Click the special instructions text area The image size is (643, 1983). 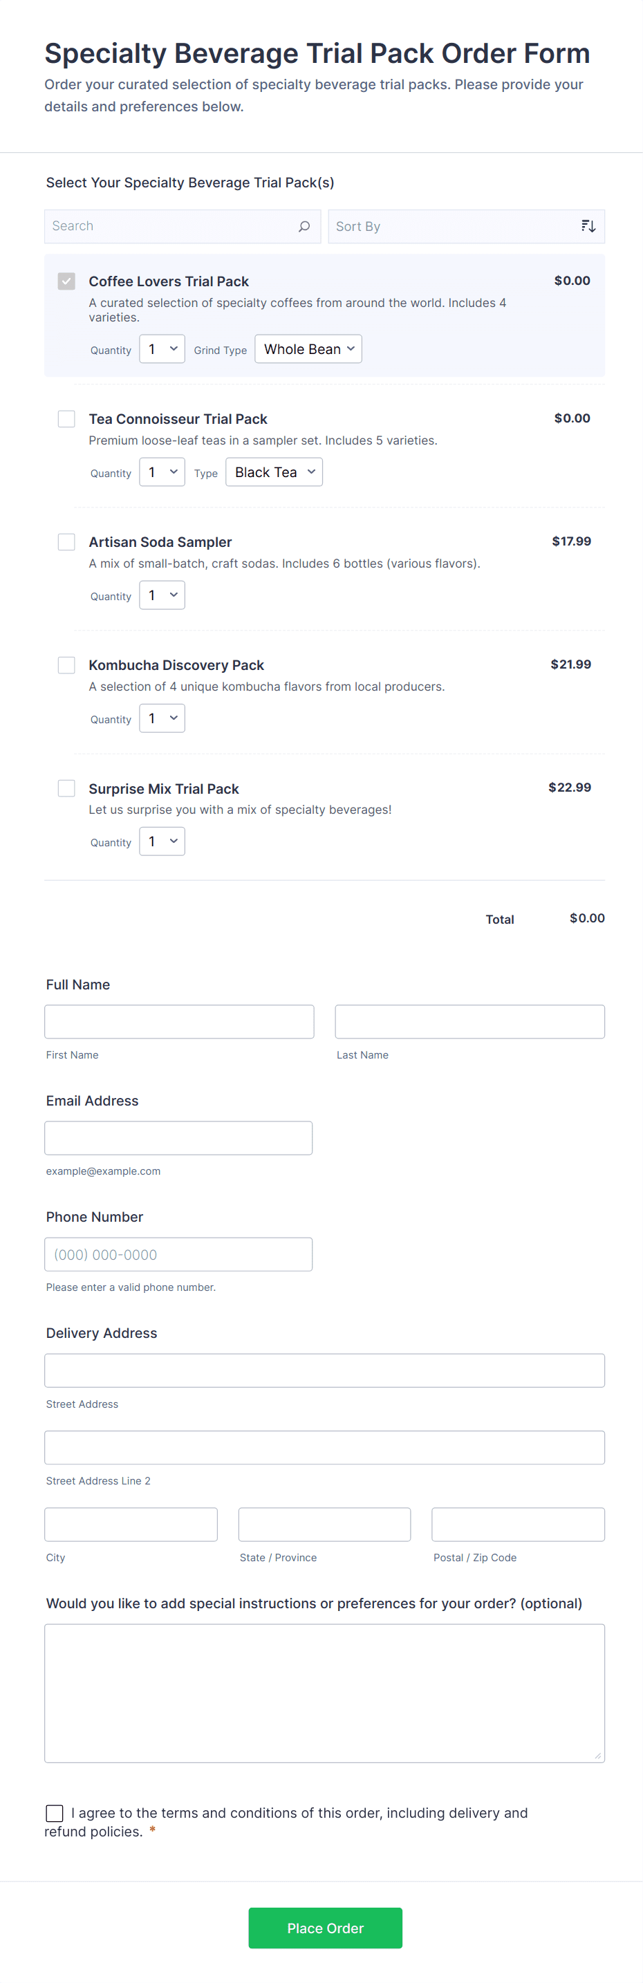[x=324, y=1693]
